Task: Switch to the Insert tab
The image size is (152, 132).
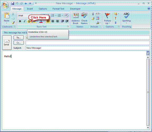Action: point(30,9)
